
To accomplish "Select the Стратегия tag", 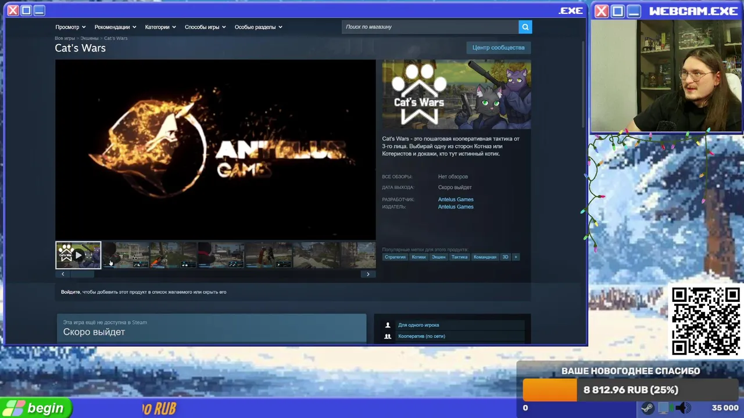I will pos(395,257).
